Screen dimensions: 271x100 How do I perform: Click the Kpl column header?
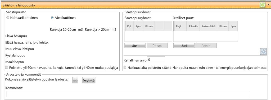tap(129, 26)
